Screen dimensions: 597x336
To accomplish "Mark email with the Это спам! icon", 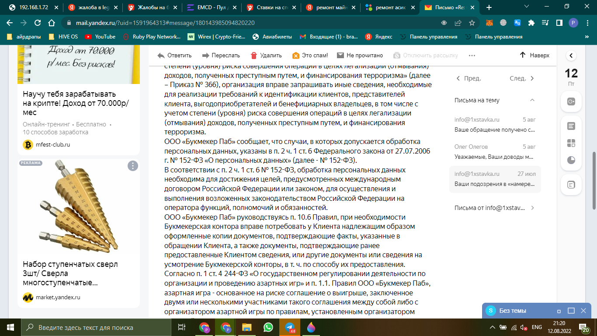I will click(296, 56).
